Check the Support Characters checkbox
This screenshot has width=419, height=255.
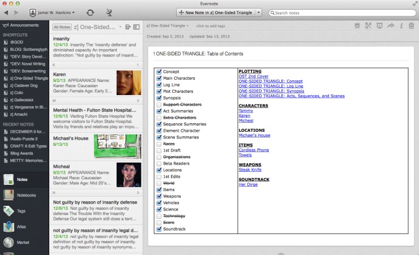point(158,105)
